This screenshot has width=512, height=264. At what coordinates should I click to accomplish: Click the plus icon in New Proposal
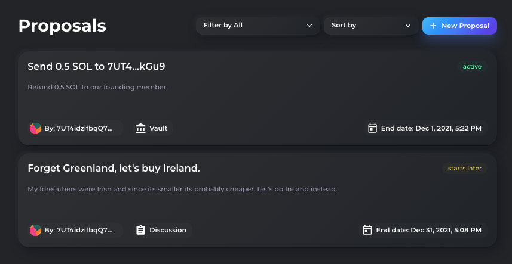[433, 26]
